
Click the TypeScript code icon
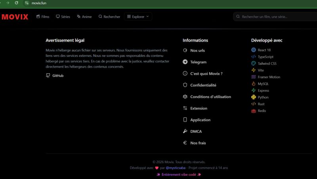[254, 57]
